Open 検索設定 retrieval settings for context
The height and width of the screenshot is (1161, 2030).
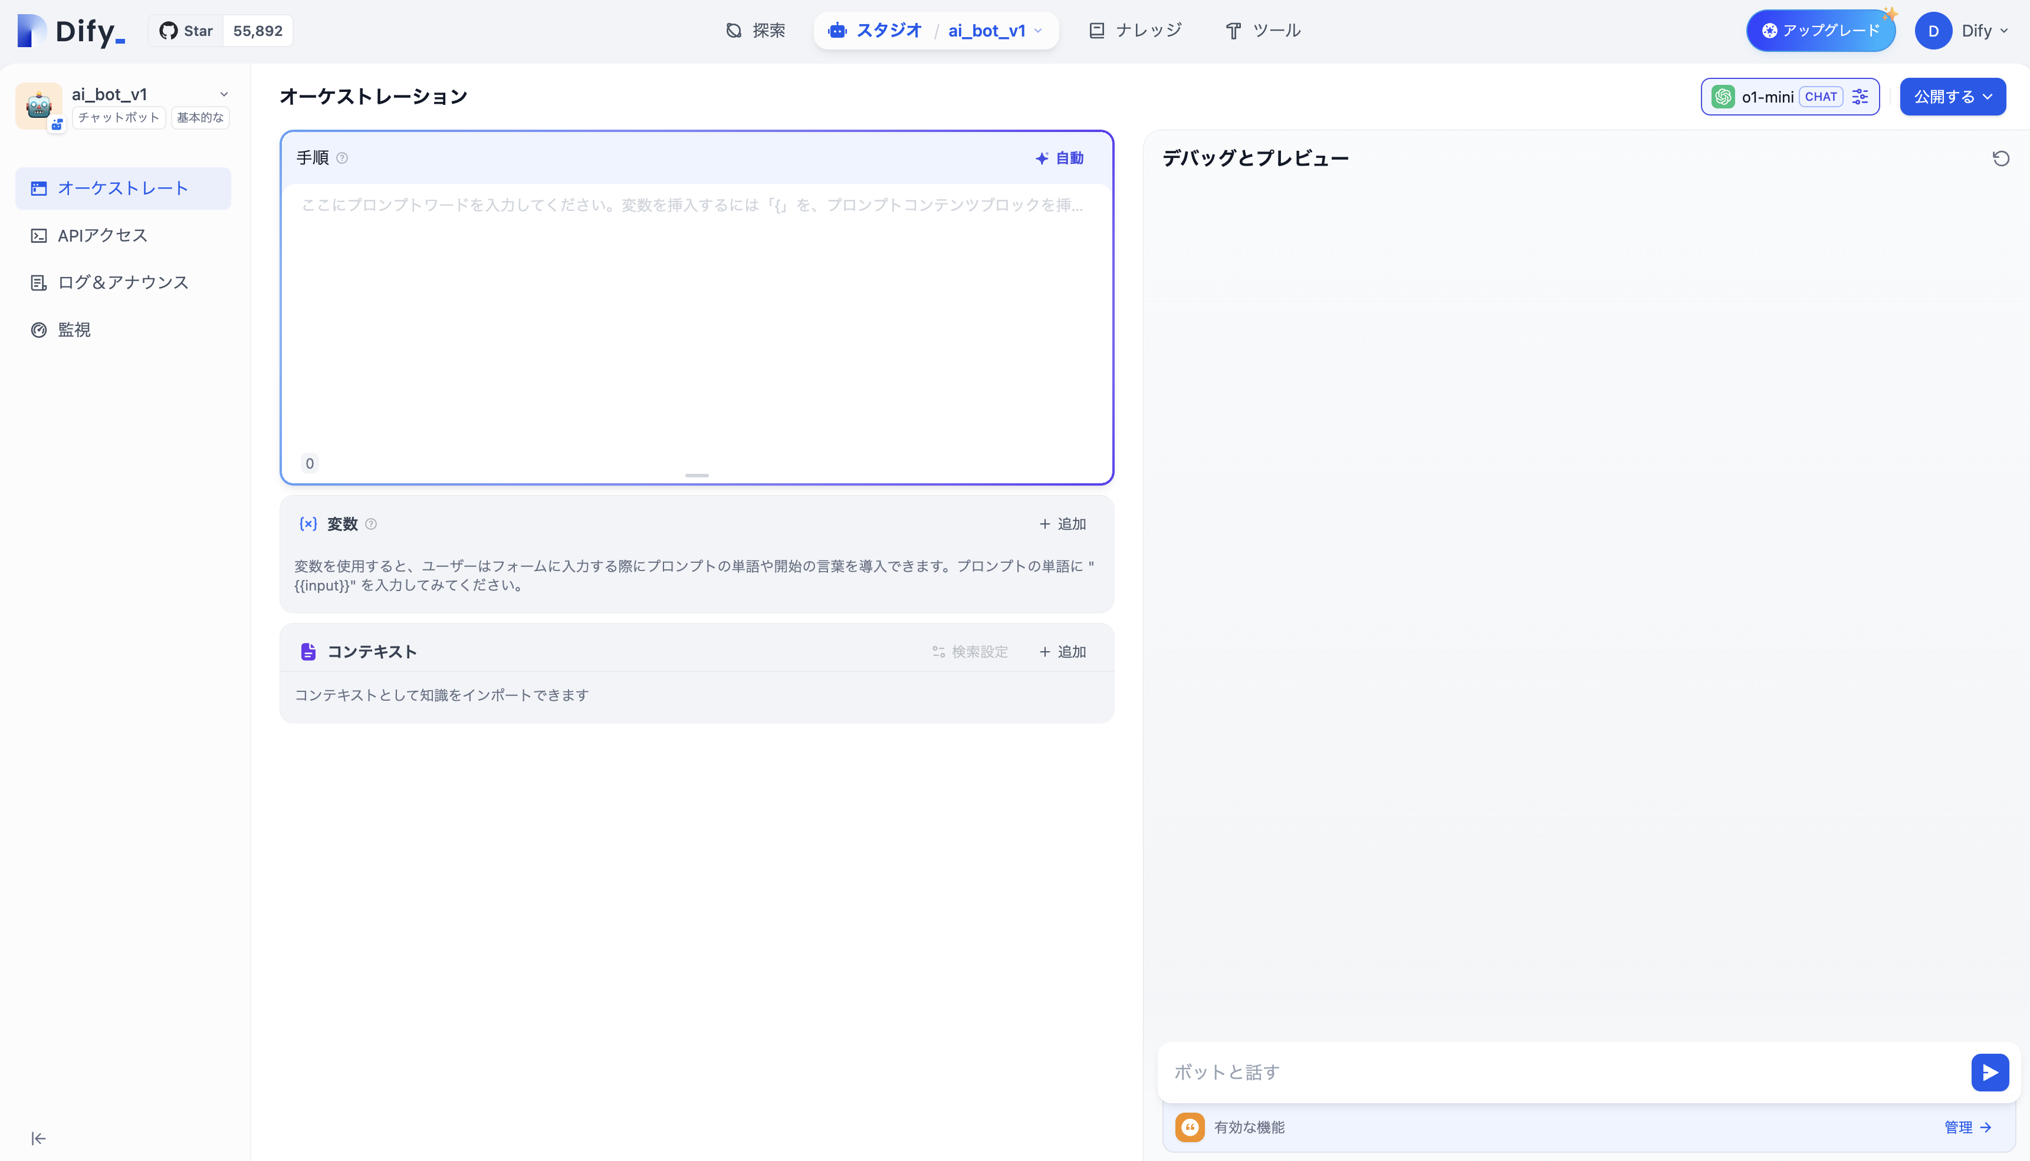point(970,651)
